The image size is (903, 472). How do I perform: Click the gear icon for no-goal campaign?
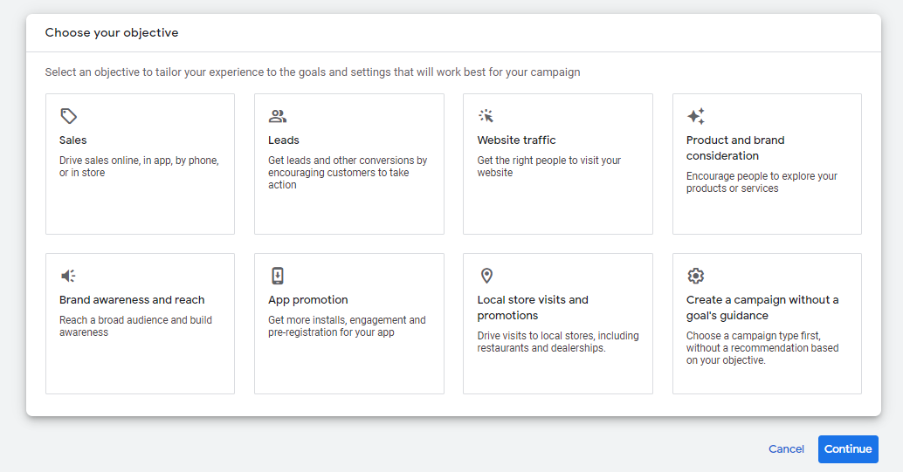[696, 276]
